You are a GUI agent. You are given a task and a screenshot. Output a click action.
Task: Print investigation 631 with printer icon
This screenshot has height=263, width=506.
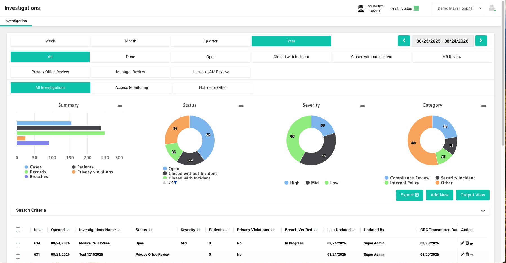coord(471,254)
